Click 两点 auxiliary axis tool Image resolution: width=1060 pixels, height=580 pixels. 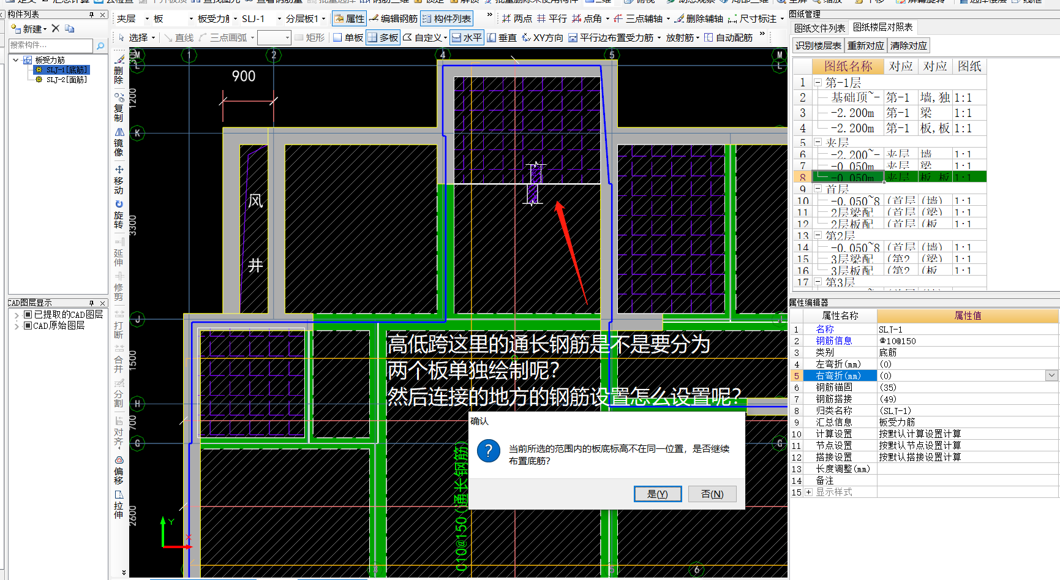(517, 19)
